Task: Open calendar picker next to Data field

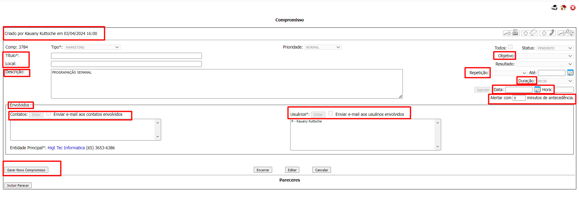Action: coord(537,90)
